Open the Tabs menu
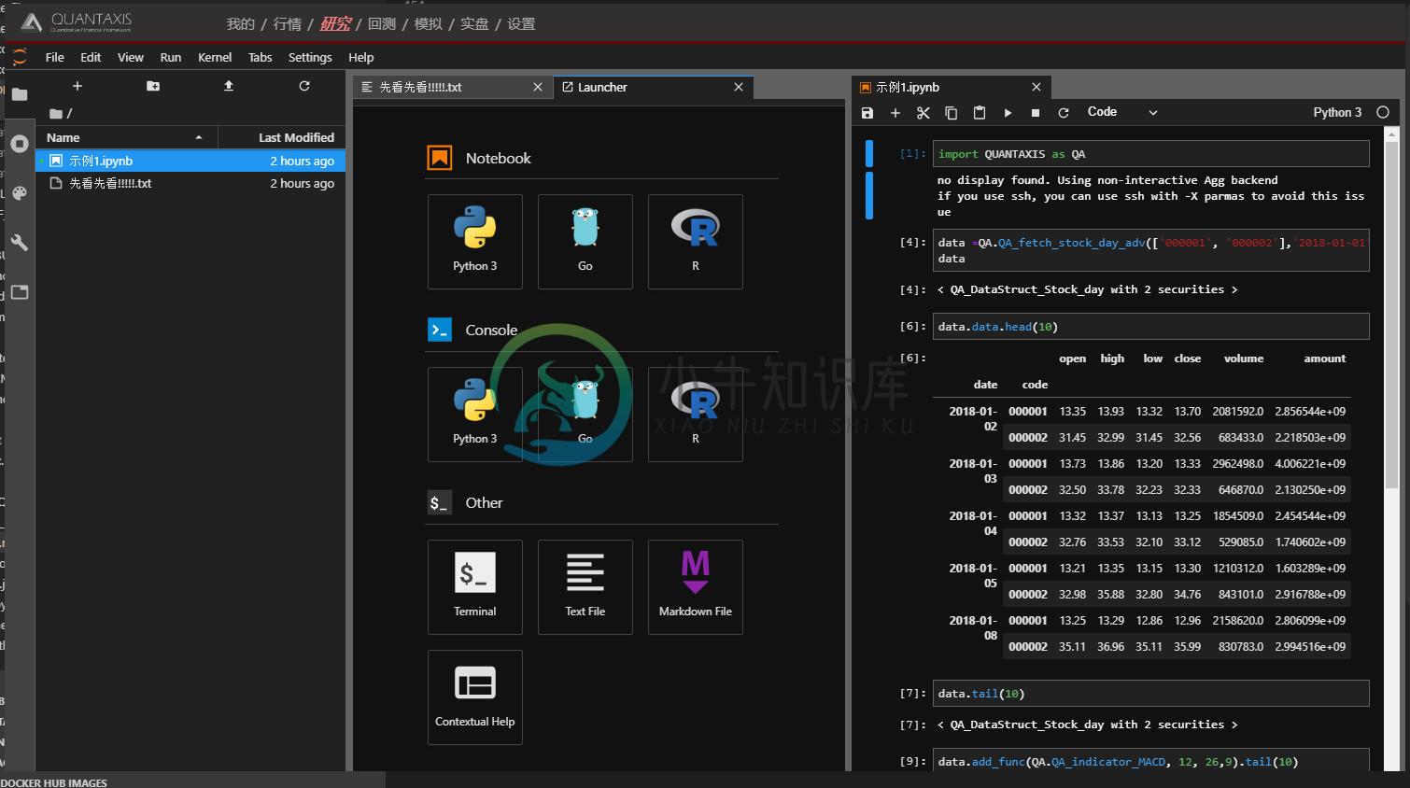This screenshot has height=788, width=1410. pyautogui.click(x=261, y=57)
